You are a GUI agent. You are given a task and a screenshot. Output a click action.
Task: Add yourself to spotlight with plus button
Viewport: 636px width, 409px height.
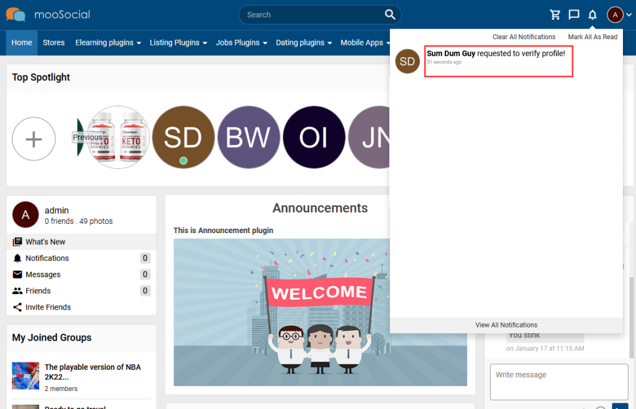click(x=34, y=139)
